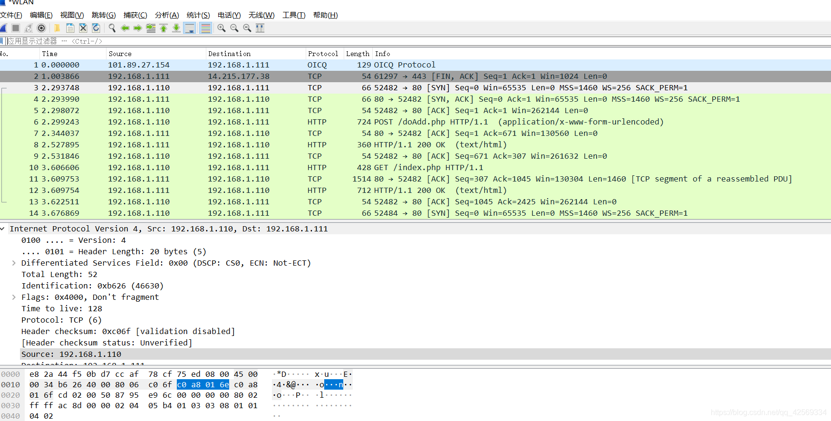
Task: Open the 视图(V) menu
Action: click(72, 15)
